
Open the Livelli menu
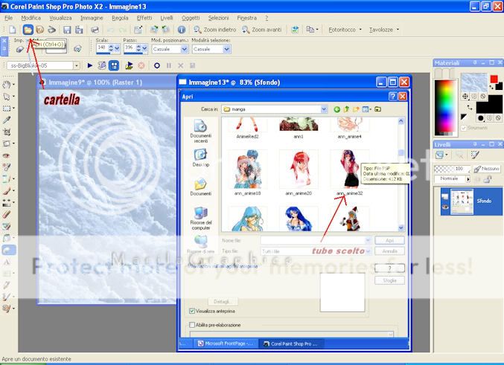tap(167, 18)
